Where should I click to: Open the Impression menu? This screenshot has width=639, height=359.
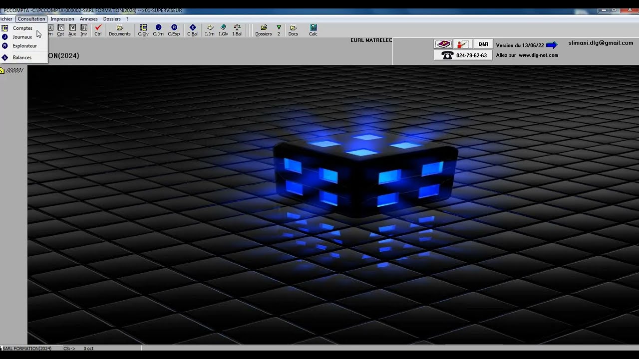(x=62, y=19)
